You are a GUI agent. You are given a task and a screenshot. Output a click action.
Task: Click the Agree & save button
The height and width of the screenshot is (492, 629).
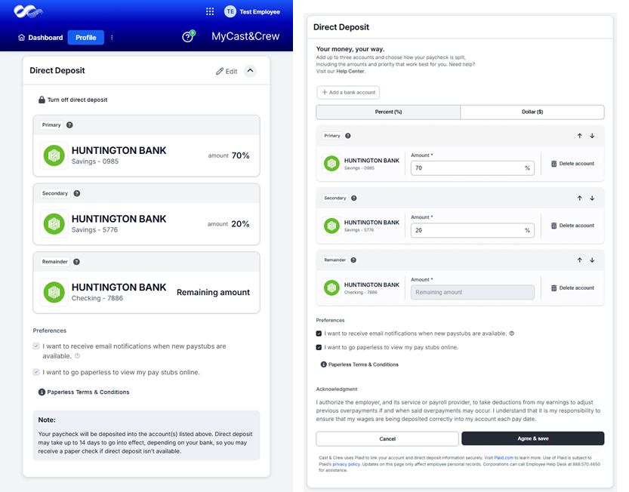coord(533,438)
